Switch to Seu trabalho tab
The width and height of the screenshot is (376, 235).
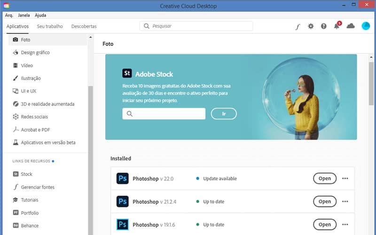[x=50, y=26]
